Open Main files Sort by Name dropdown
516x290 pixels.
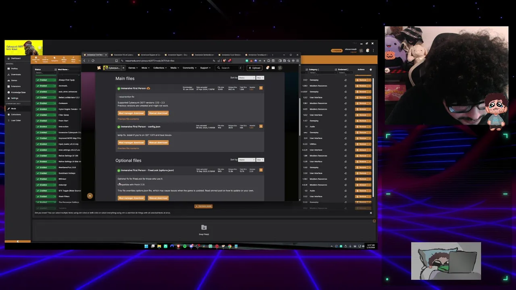247,78
